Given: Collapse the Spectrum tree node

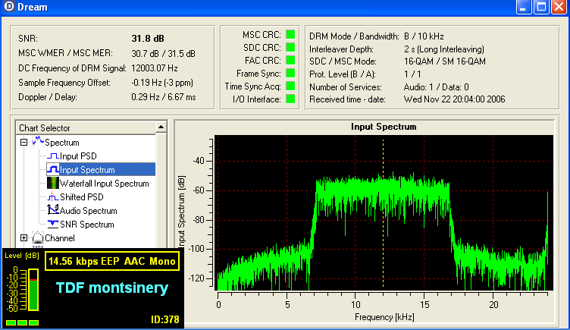Looking at the screenshot, I should pyautogui.click(x=23, y=143).
